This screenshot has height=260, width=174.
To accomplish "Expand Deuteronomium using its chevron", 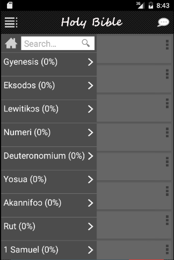I will 90,156.
